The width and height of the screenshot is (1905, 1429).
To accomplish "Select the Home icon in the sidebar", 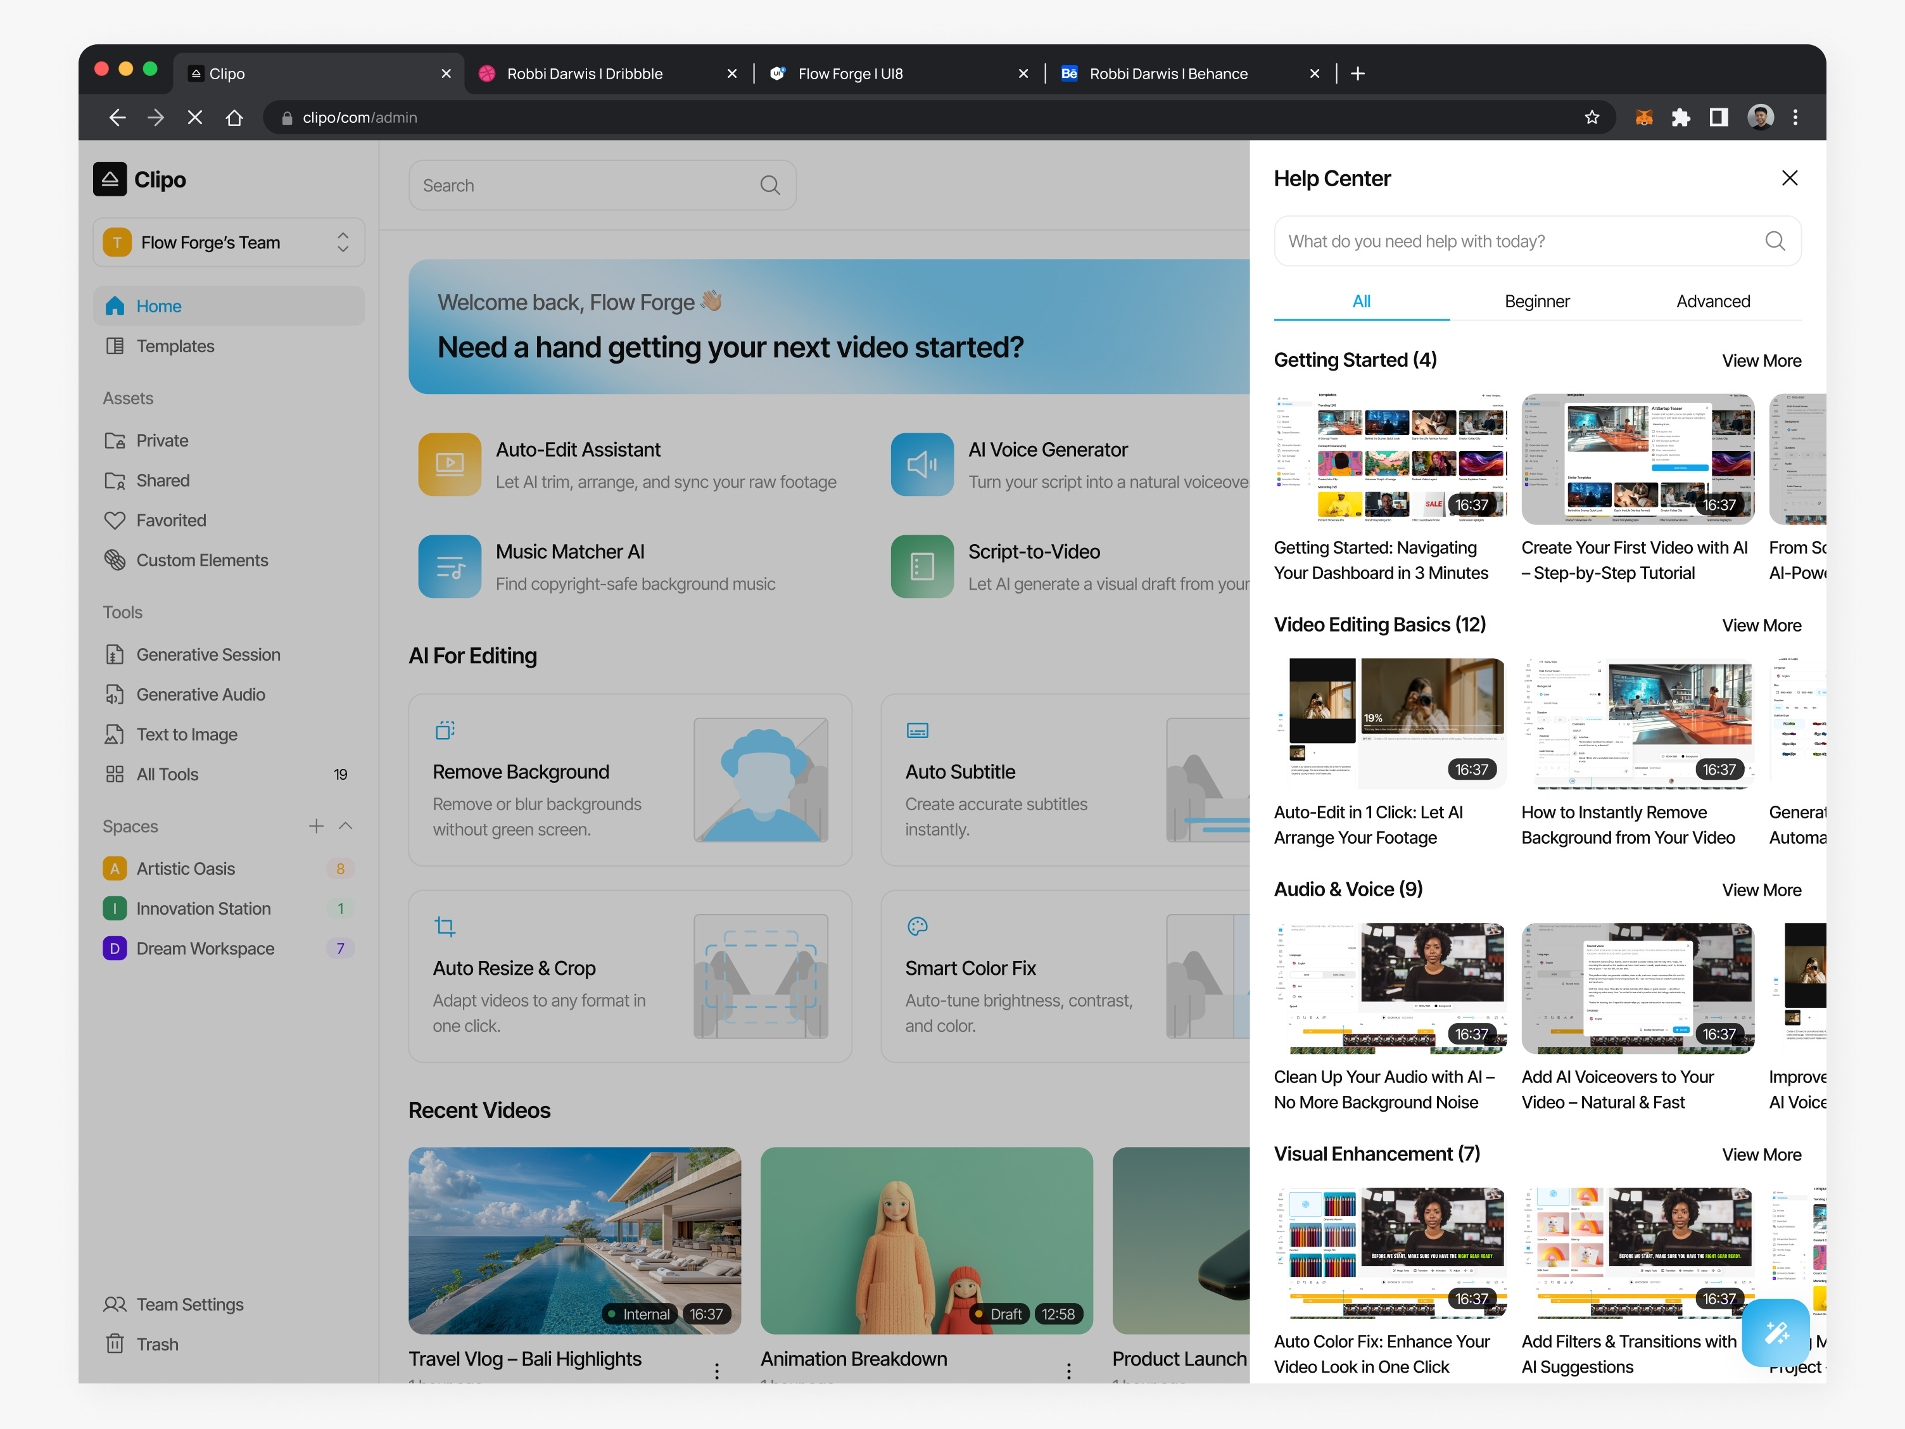I will click(x=115, y=306).
